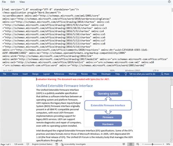
Task: Switch to Word Help tab
Action: pyautogui.click(x=118, y=74)
